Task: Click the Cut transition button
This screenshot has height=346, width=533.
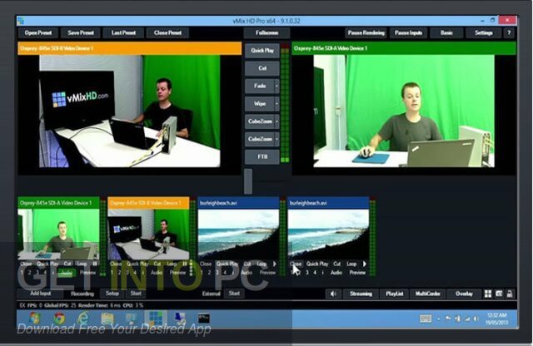Action: tap(262, 68)
